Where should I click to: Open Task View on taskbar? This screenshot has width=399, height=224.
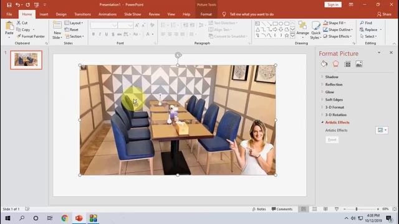coord(50,218)
